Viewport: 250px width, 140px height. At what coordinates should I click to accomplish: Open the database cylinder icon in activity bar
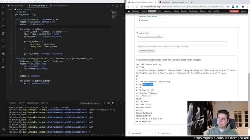[3, 60]
